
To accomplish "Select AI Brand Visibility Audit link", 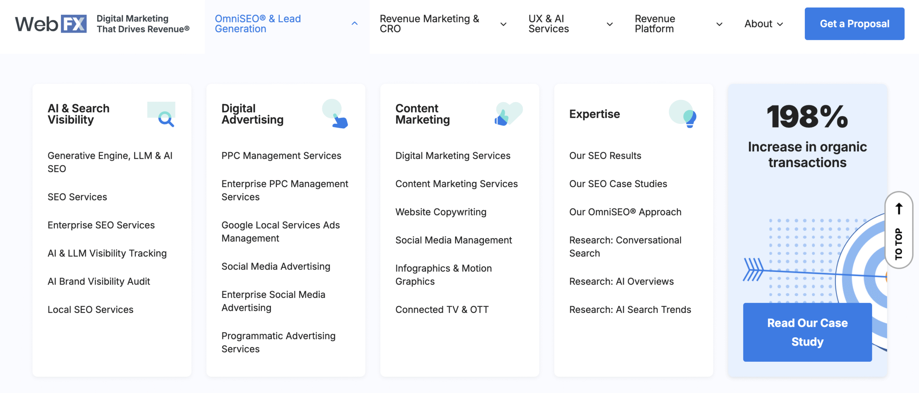I will coord(99,281).
